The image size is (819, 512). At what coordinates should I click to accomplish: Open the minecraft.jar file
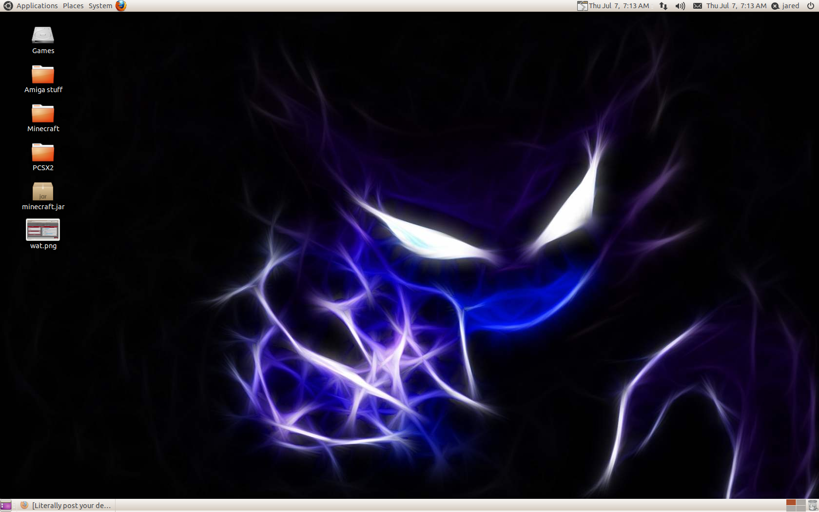[43, 192]
